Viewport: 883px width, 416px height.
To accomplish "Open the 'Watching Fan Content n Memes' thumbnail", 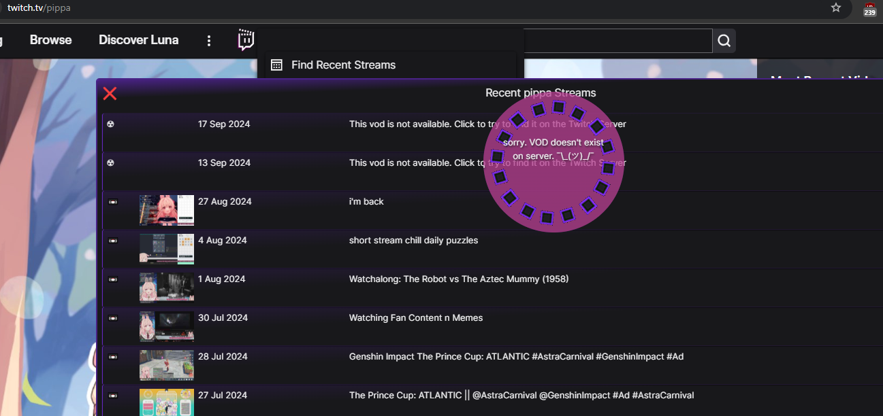I will (167, 326).
